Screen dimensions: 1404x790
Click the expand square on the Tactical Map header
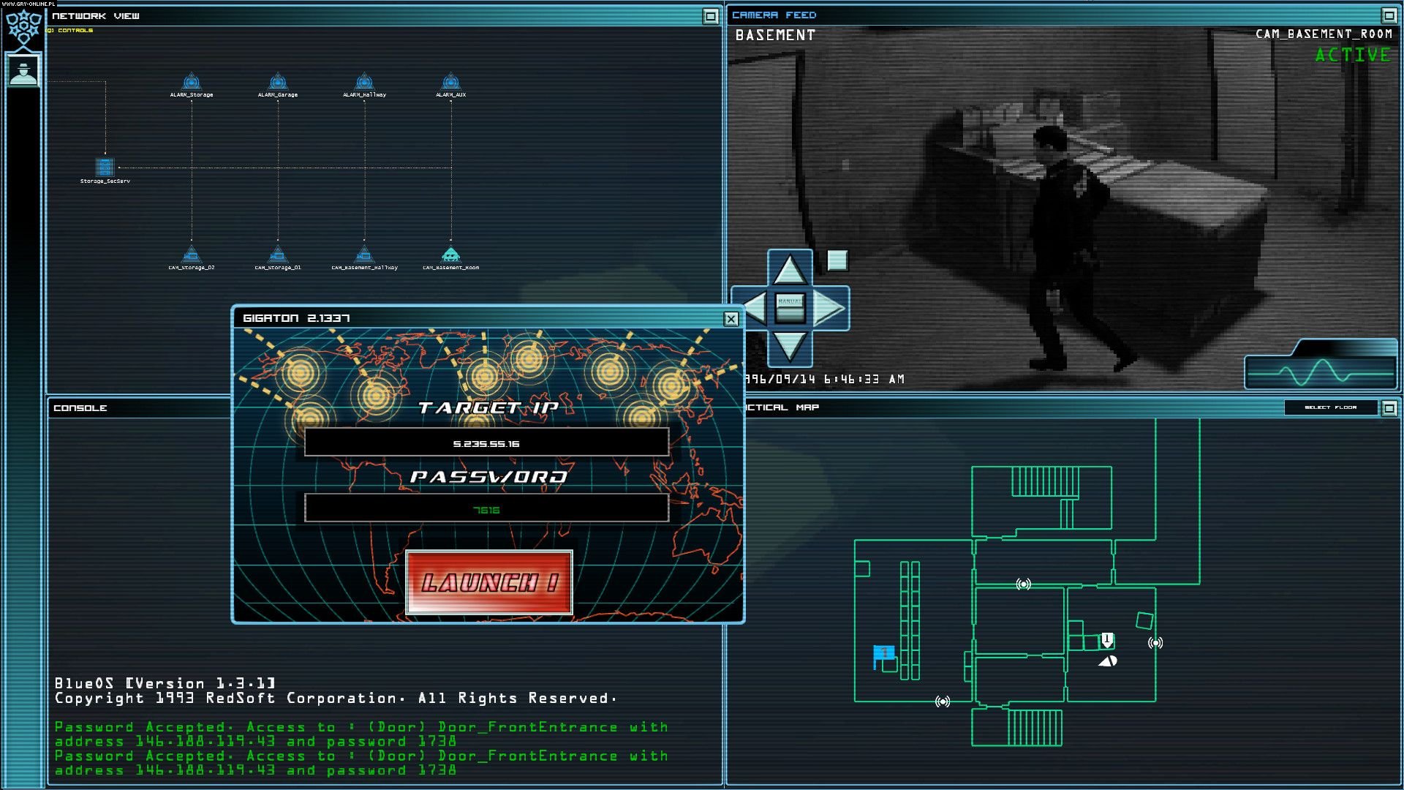(x=1389, y=407)
